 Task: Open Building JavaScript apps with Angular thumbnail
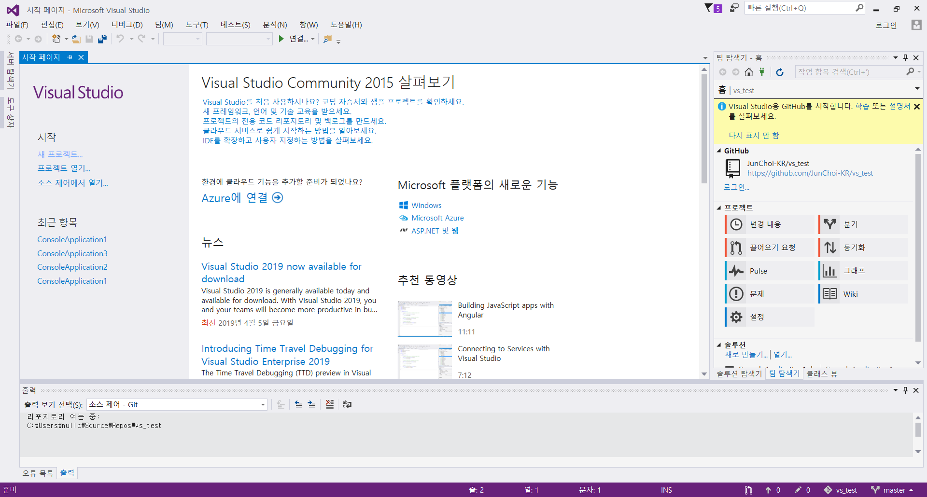425,318
